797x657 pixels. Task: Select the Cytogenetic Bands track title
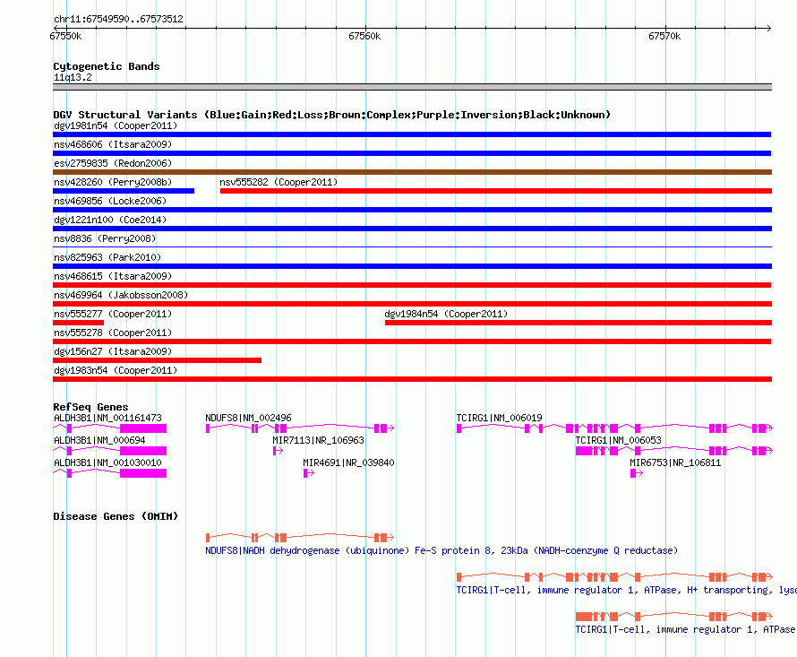click(107, 66)
